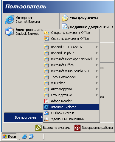This screenshot has height=142, width=115.
Task: Expand the Недавние документы submenu arrow
Action: tap(112, 27)
